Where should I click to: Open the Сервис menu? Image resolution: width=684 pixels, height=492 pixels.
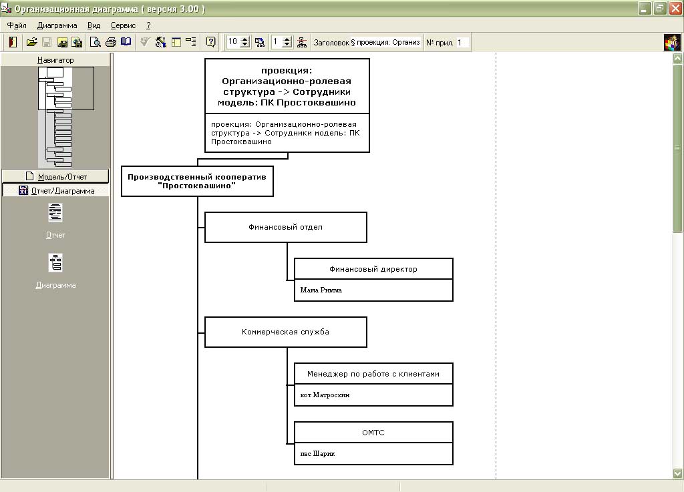(123, 25)
